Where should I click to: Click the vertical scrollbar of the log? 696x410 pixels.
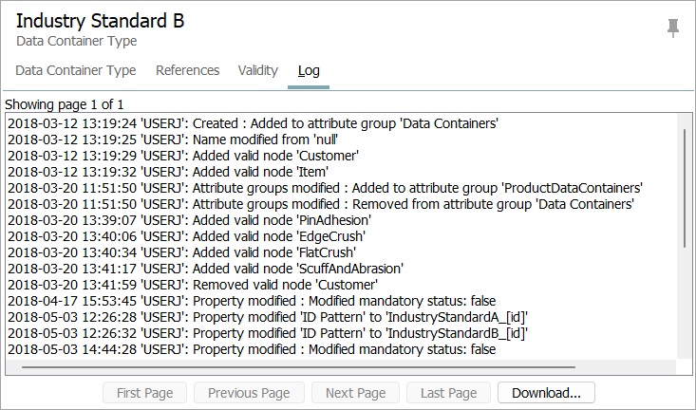click(x=685, y=188)
